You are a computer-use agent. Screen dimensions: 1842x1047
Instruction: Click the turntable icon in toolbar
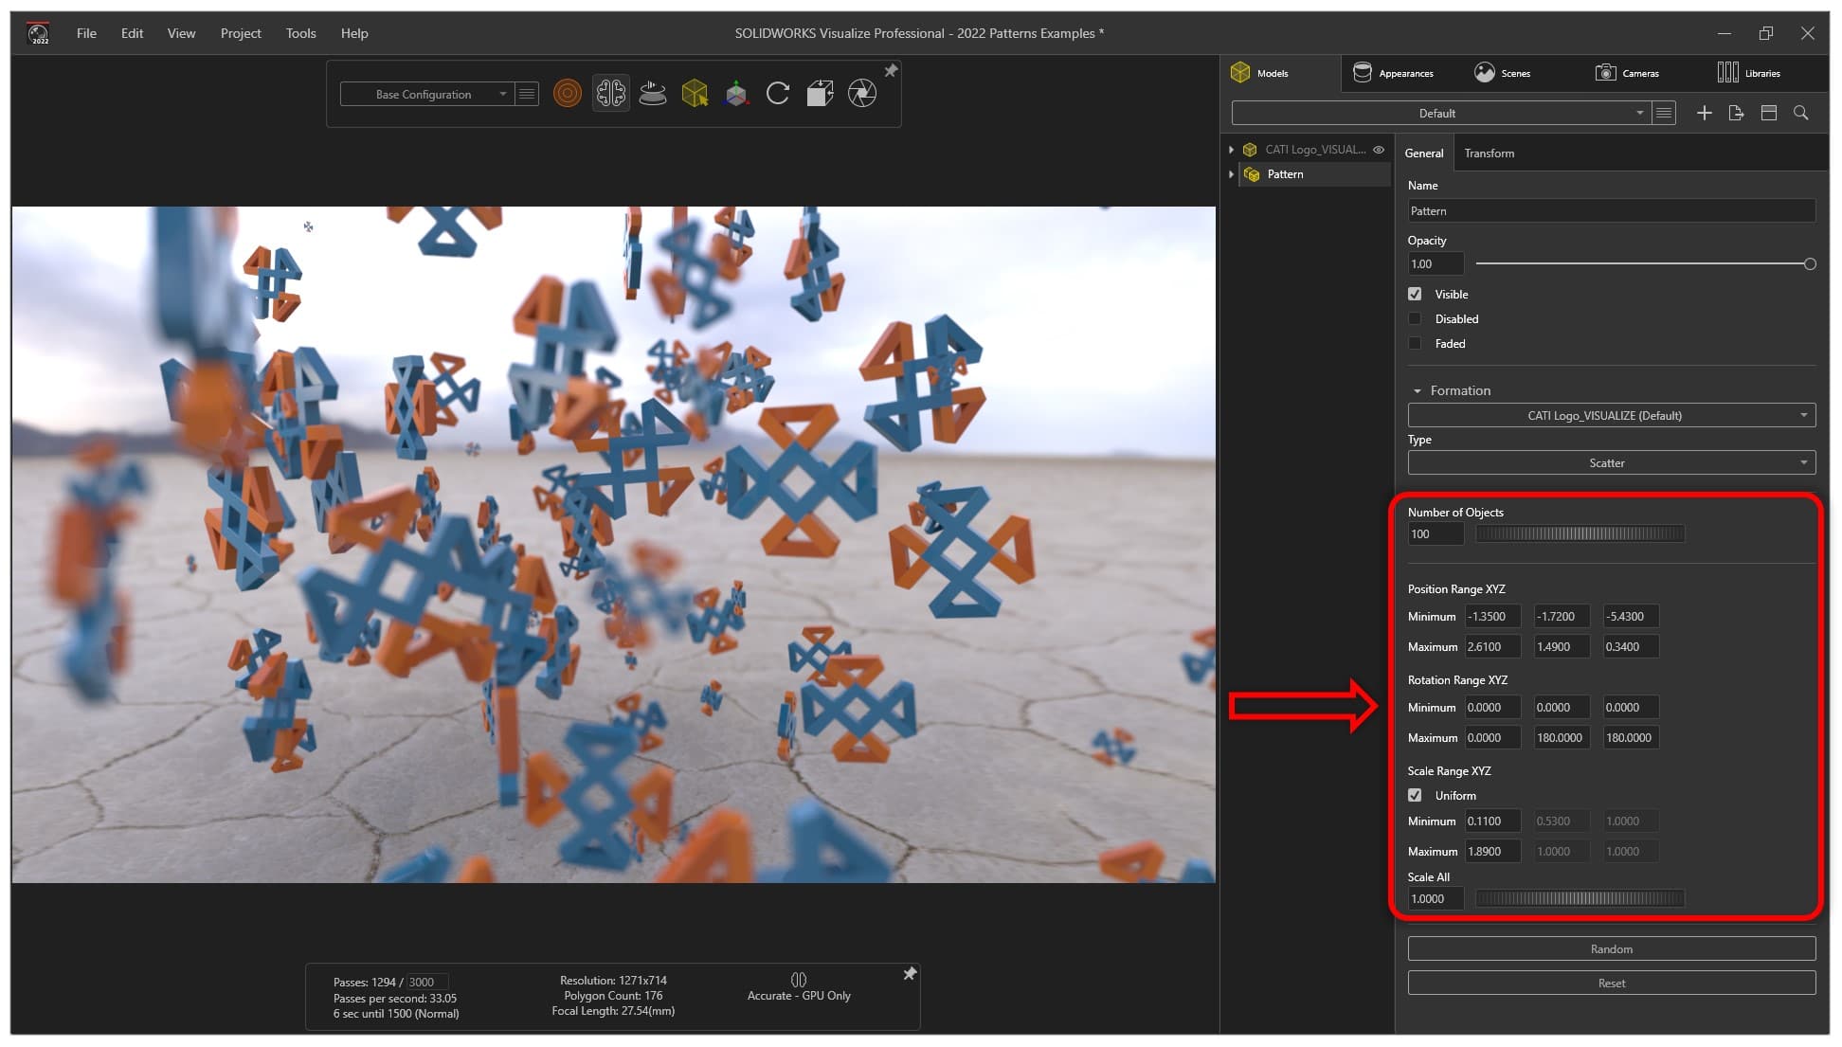pyautogui.click(x=653, y=93)
